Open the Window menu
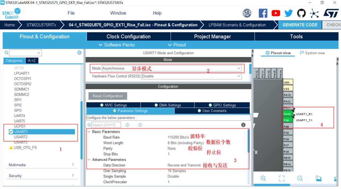Viewport: 341px width, 189px height. [118, 13]
